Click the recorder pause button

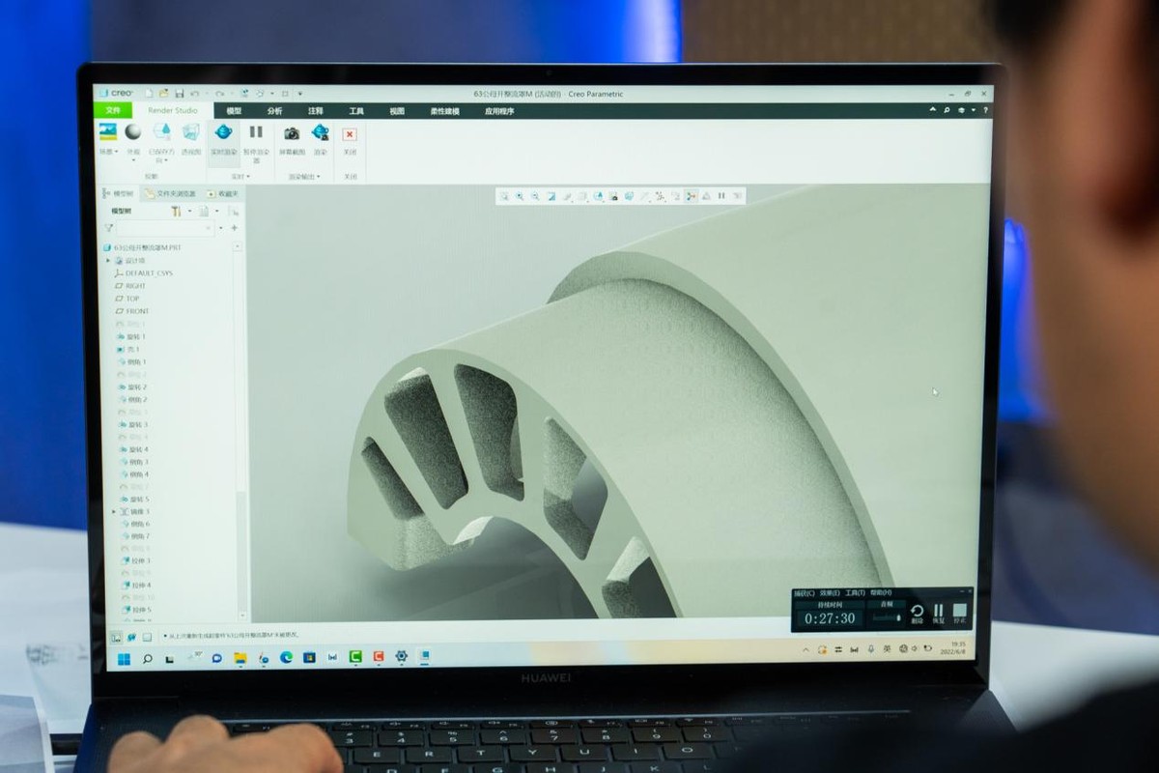(x=938, y=613)
